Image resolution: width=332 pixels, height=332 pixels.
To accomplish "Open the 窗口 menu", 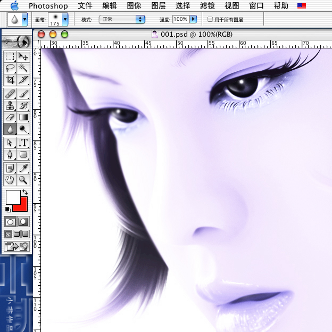I will click(x=256, y=6).
